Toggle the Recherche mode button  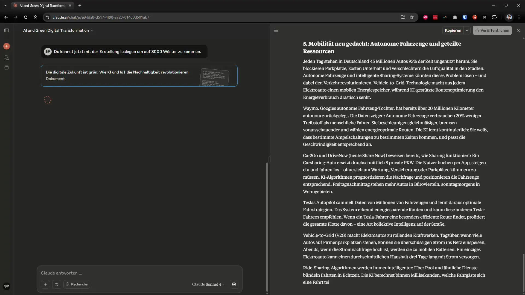tap(77, 284)
